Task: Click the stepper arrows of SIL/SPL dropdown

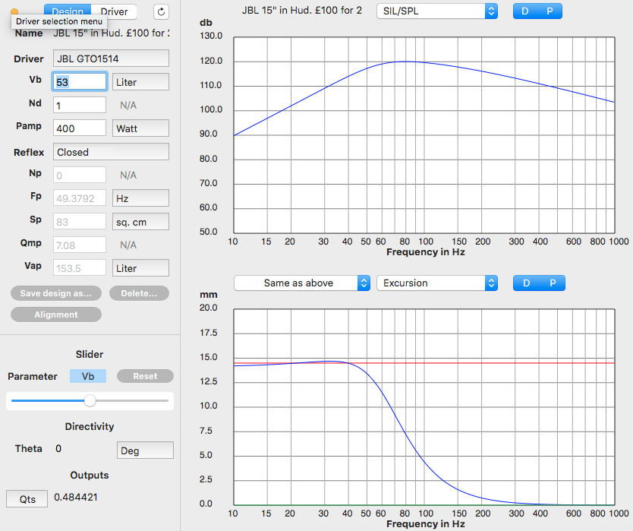Action: (x=491, y=11)
